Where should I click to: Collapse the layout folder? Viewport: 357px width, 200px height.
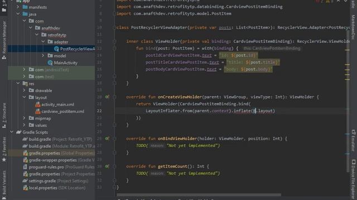(24, 98)
